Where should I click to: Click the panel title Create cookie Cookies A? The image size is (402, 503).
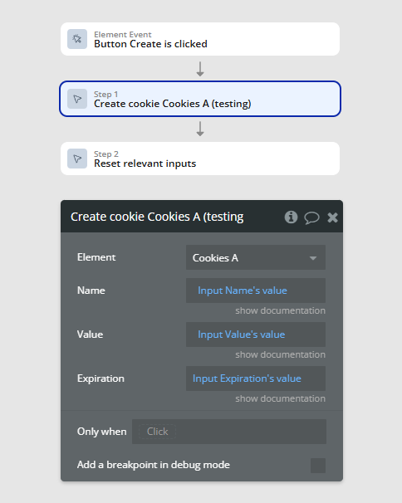pos(157,217)
